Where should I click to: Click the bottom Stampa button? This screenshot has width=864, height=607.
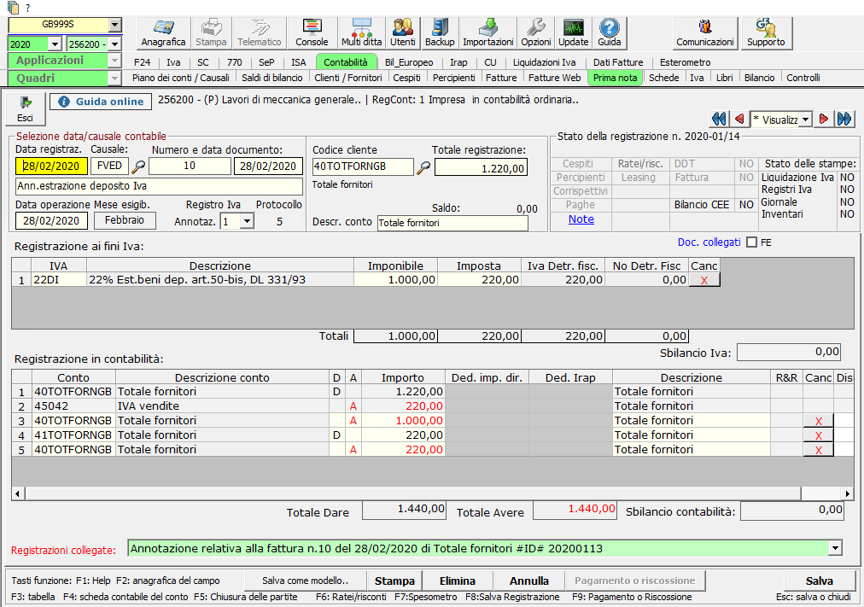click(x=394, y=581)
